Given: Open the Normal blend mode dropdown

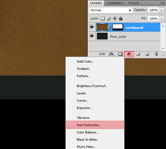Looking at the screenshot, I should 111,10.
